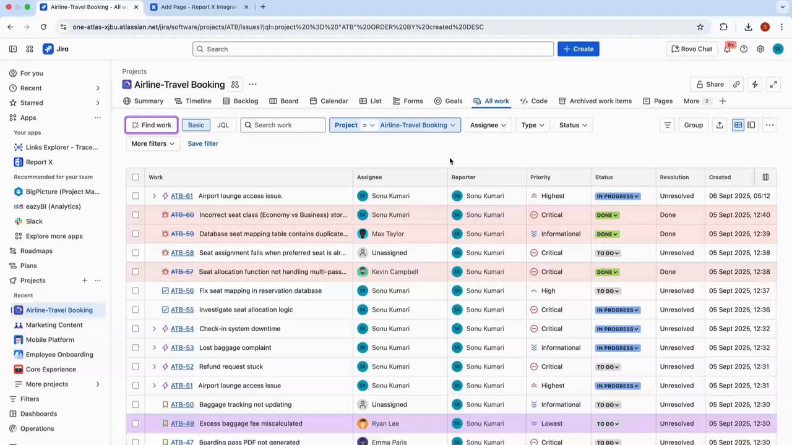Image resolution: width=792 pixels, height=445 pixels.
Task: Tick the checkbox for ATB-61
Action: (136, 196)
